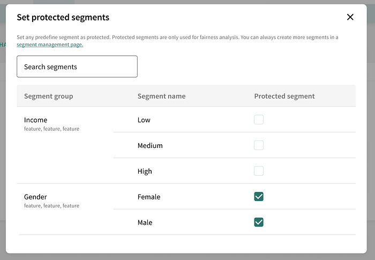Close the Set protected segments dialog
Image resolution: width=375 pixels, height=260 pixels.
coord(350,17)
